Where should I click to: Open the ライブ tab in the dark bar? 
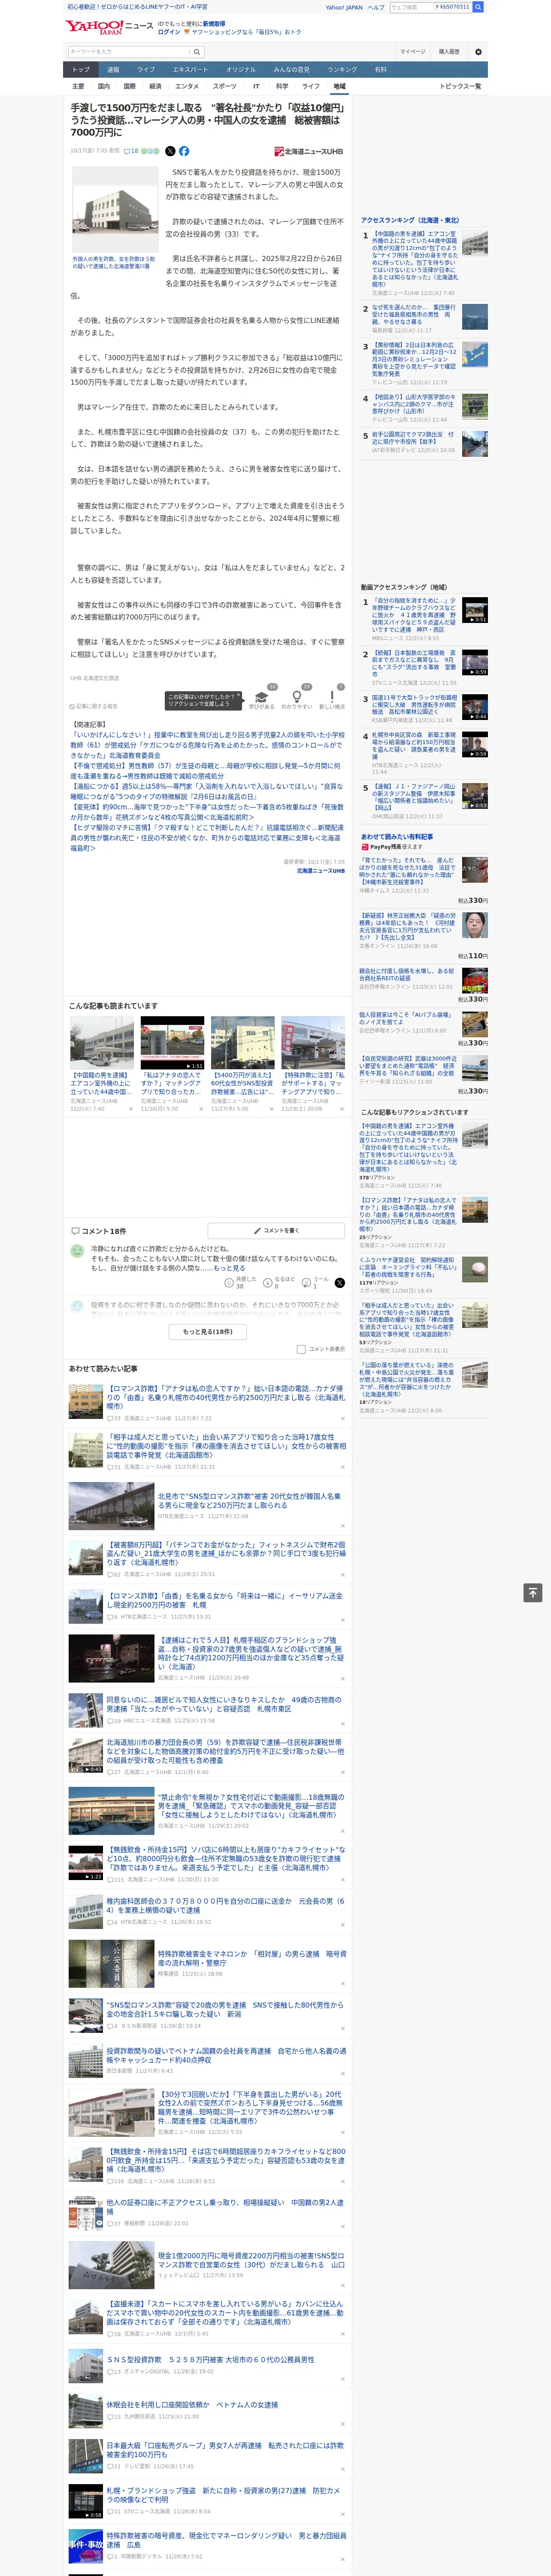point(146,70)
